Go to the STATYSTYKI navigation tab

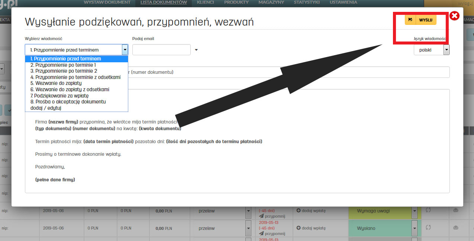pos(306,3)
